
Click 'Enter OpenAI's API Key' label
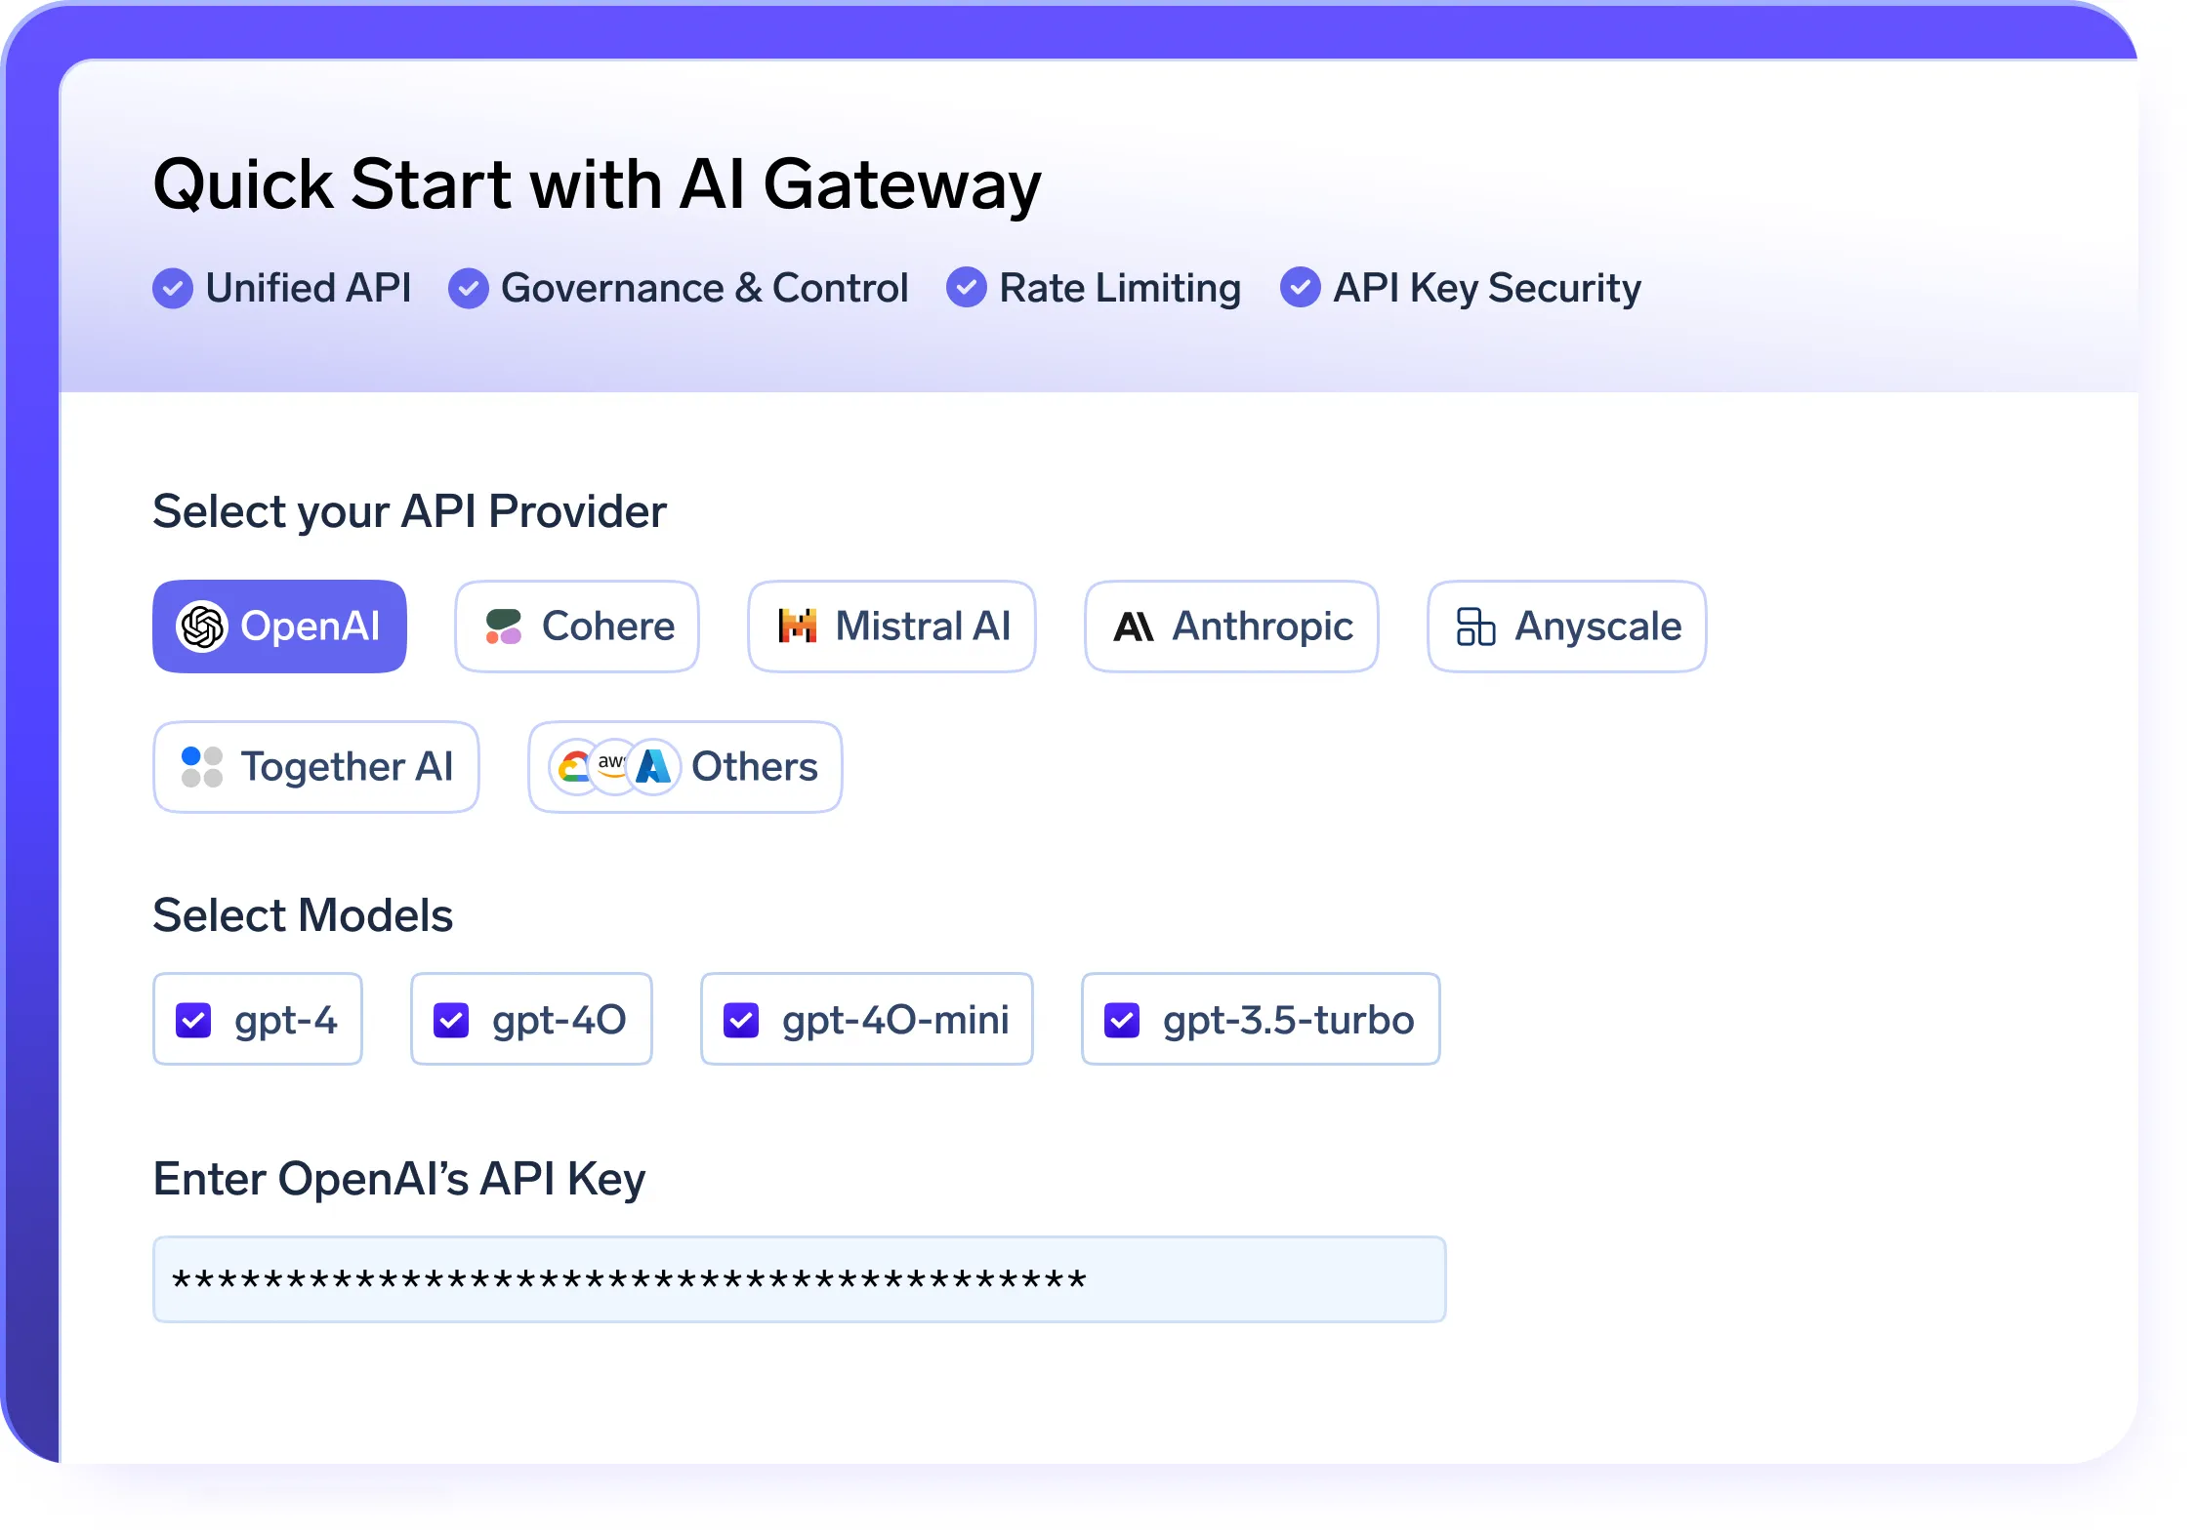(x=399, y=1179)
